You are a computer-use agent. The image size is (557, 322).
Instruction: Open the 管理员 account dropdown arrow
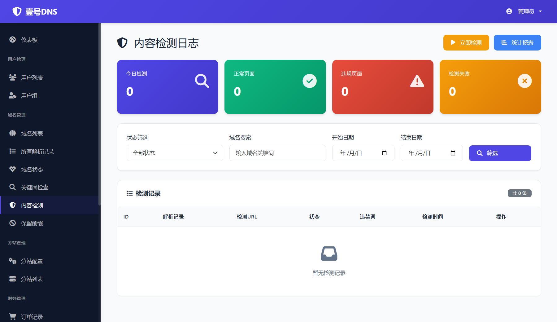click(x=540, y=11)
